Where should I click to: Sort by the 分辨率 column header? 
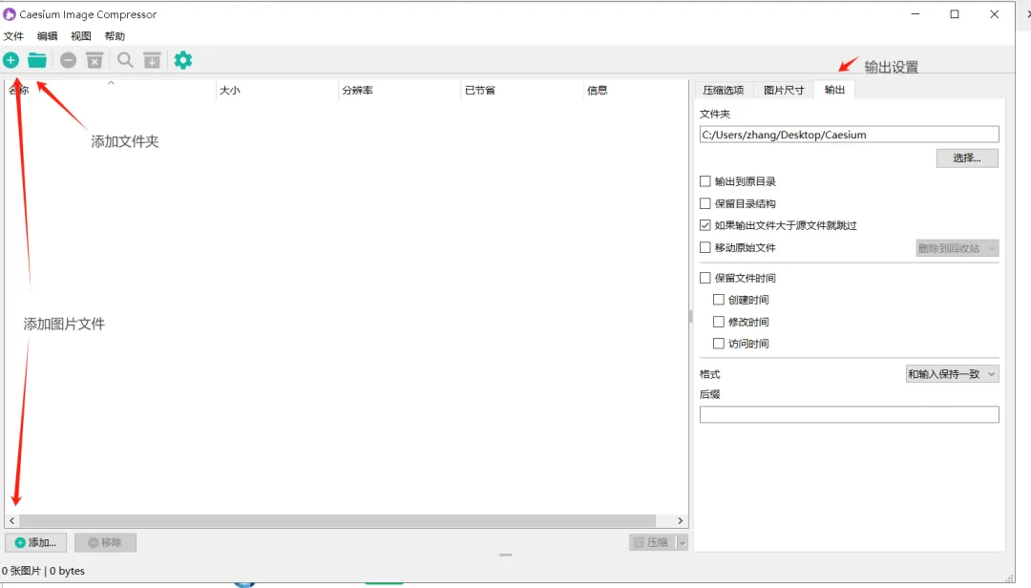coord(399,90)
